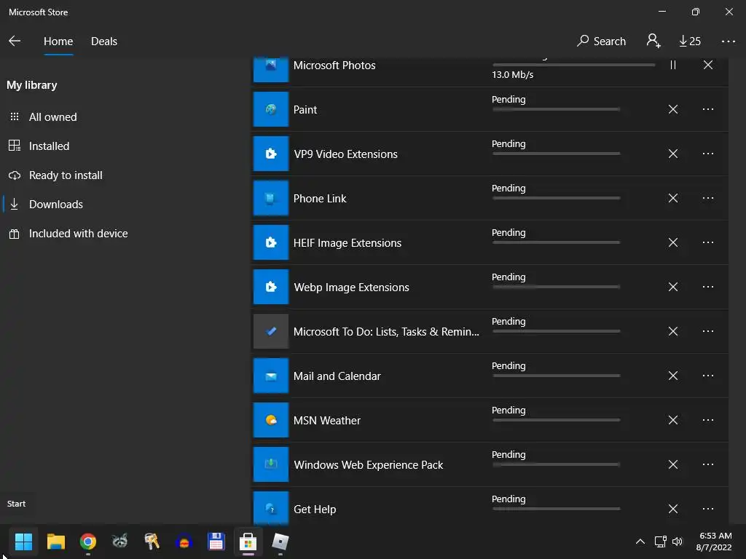The width and height of the screenshot is (746, 559).
Task: Click the Webp Image Extensions icon
Action: click(271, 287)
